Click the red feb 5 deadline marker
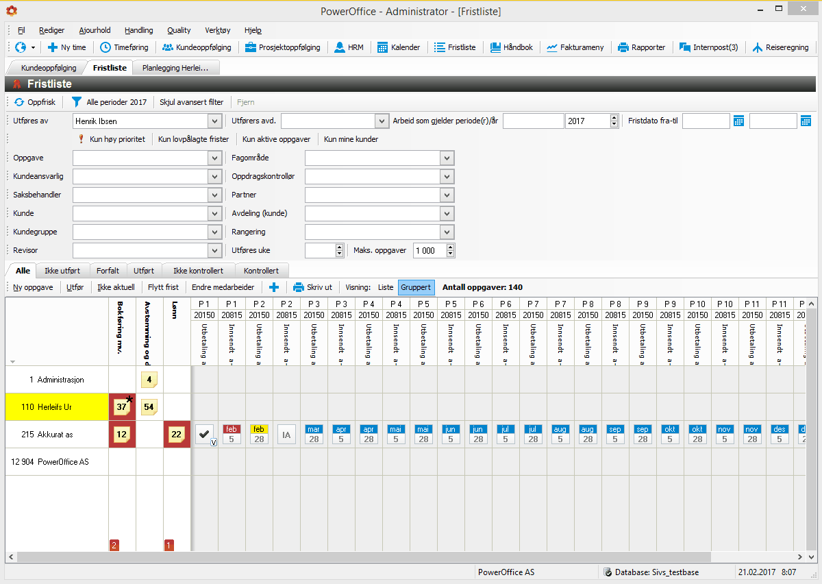822x584 pixels. (232, 434)
